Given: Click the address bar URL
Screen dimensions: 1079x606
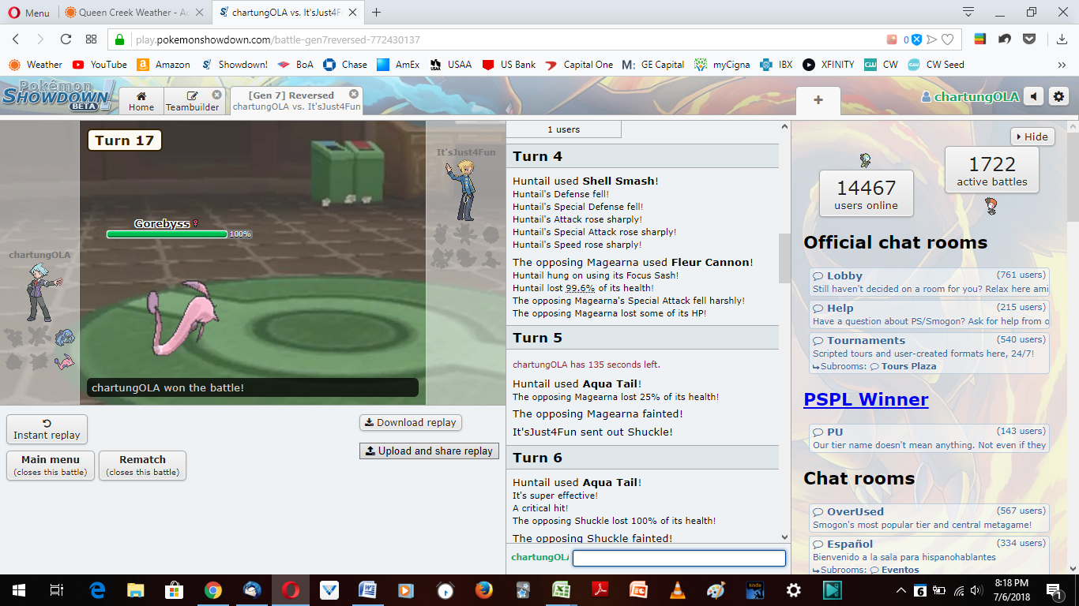Looking at the screenshot, I should click(277, 39).
